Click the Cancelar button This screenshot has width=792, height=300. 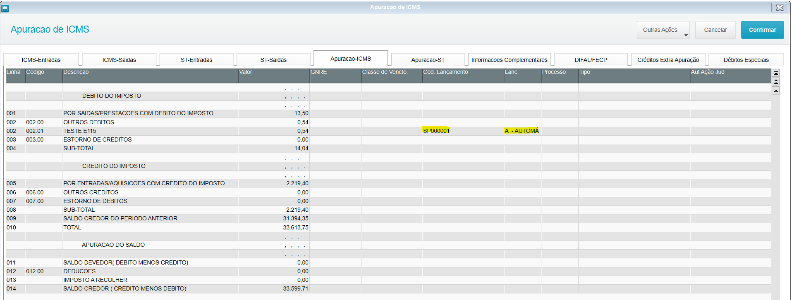click(715, 30)
